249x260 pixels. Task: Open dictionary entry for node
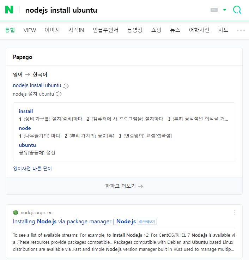point(25,128)
